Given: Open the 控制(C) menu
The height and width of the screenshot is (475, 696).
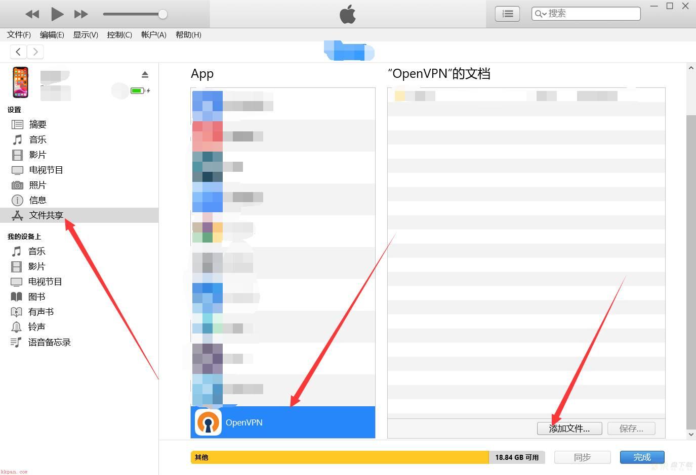Looking at the screenshot, I should click(x=119, y=34).
